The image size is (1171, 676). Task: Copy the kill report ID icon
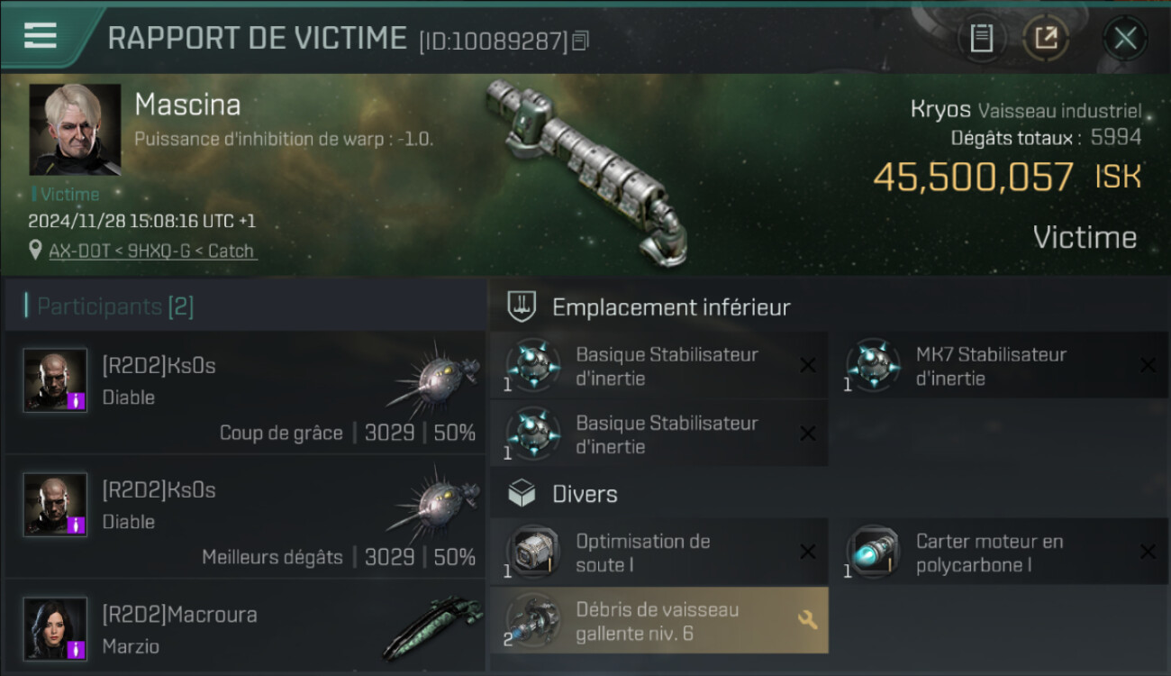point(581,40)
